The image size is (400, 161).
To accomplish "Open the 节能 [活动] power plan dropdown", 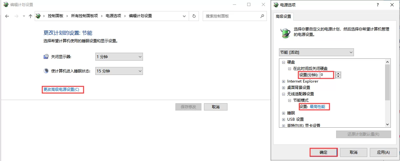I will (316, 52).
